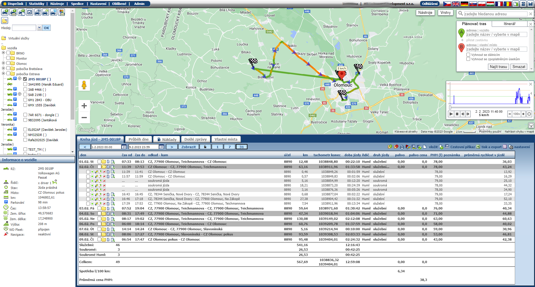
Task: Expand the BRNO folder tree node
Action: click(3, 53)
